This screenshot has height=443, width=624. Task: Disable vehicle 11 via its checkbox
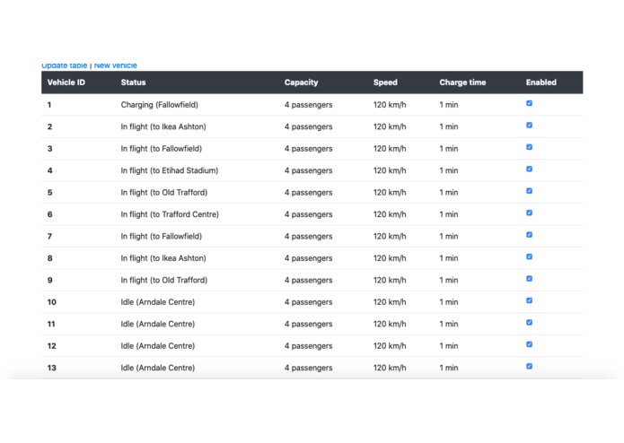tap(530, 322)
